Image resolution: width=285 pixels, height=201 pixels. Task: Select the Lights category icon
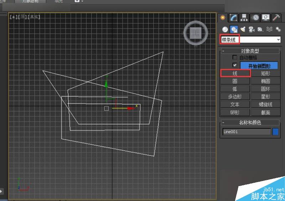click(x=243, y=29)
